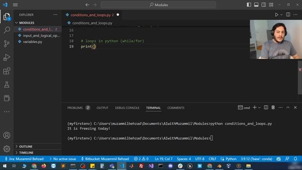Viewport: 302px width, 170px height.
Task: Close the bottom panel
Action: pyautogui.click(x=295, y=108)
